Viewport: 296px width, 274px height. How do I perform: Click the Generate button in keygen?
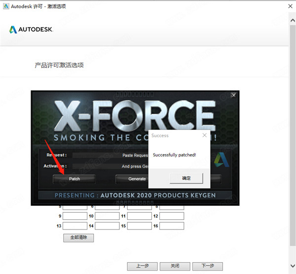tap(132, 179)
